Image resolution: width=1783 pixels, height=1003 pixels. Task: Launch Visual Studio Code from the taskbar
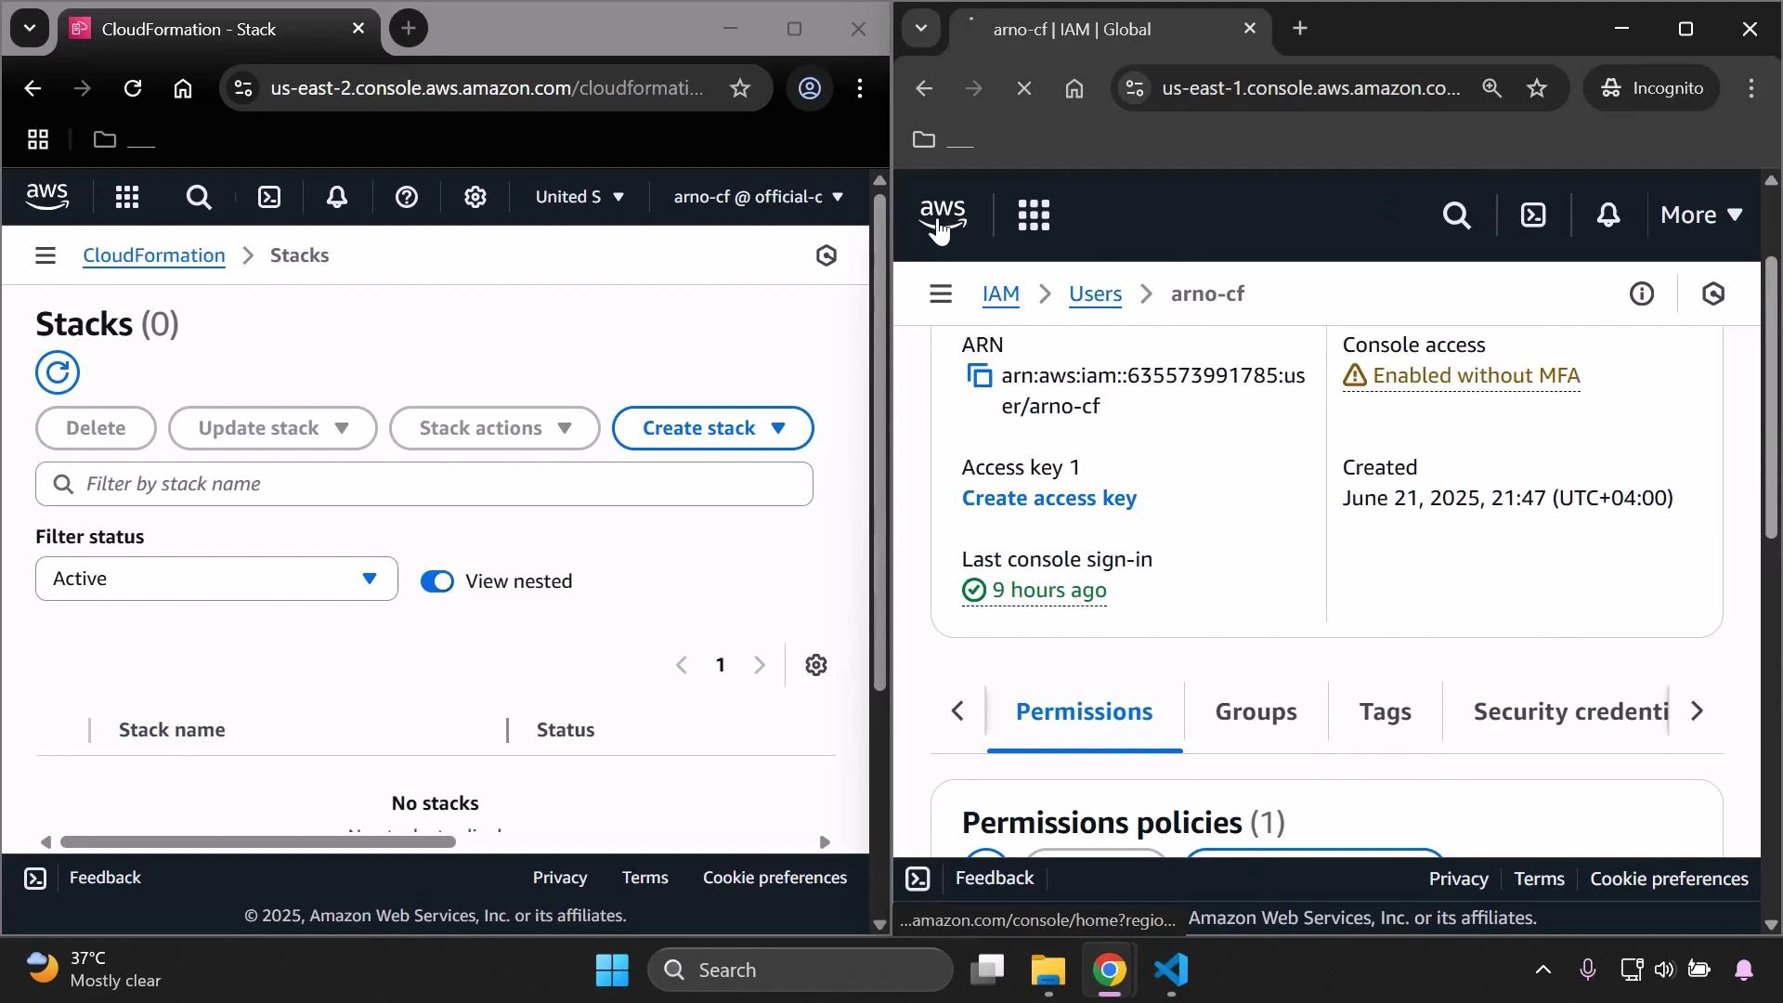(1171, 971)
